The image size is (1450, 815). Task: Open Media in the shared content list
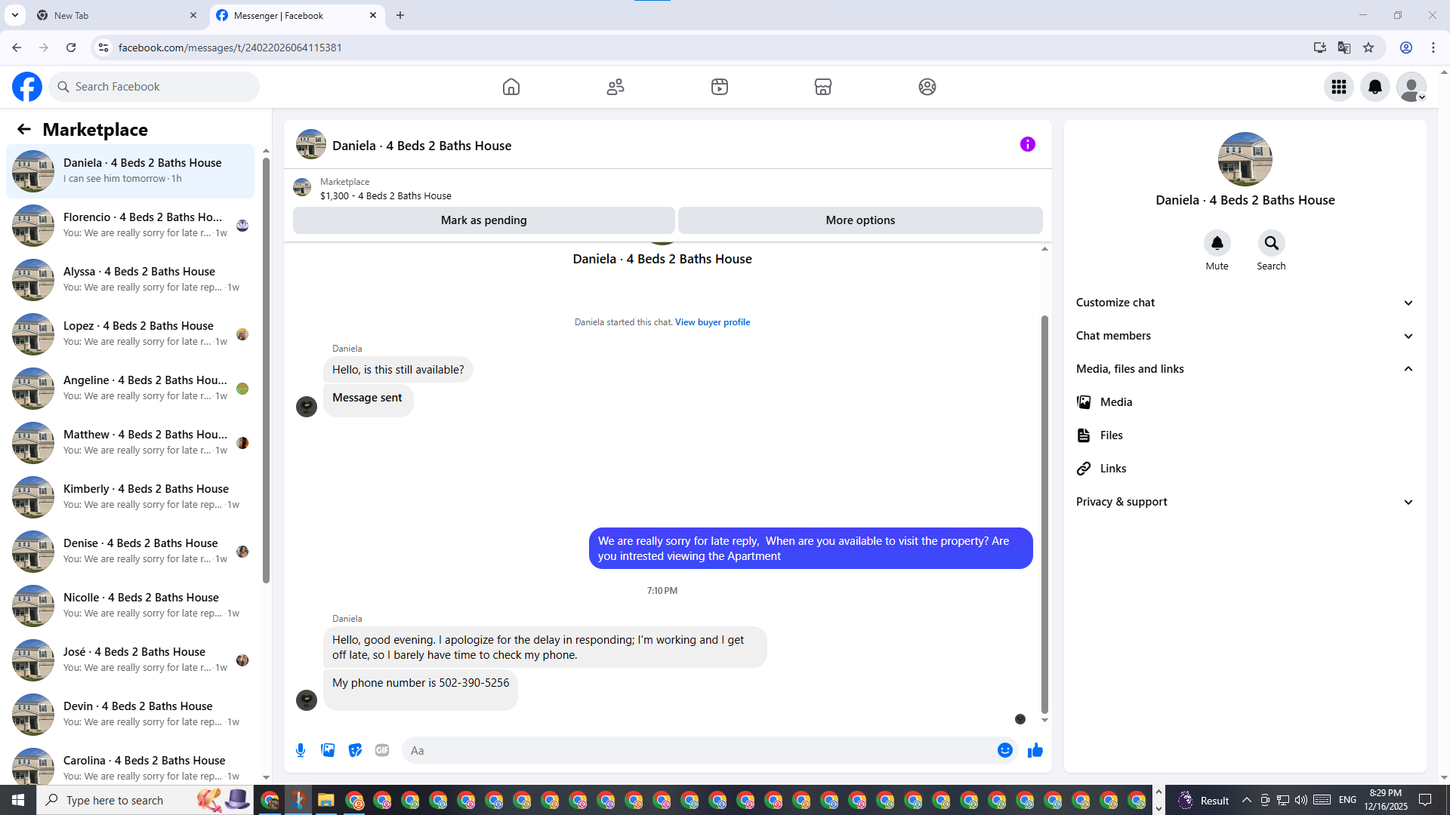tap(1245, 402)
